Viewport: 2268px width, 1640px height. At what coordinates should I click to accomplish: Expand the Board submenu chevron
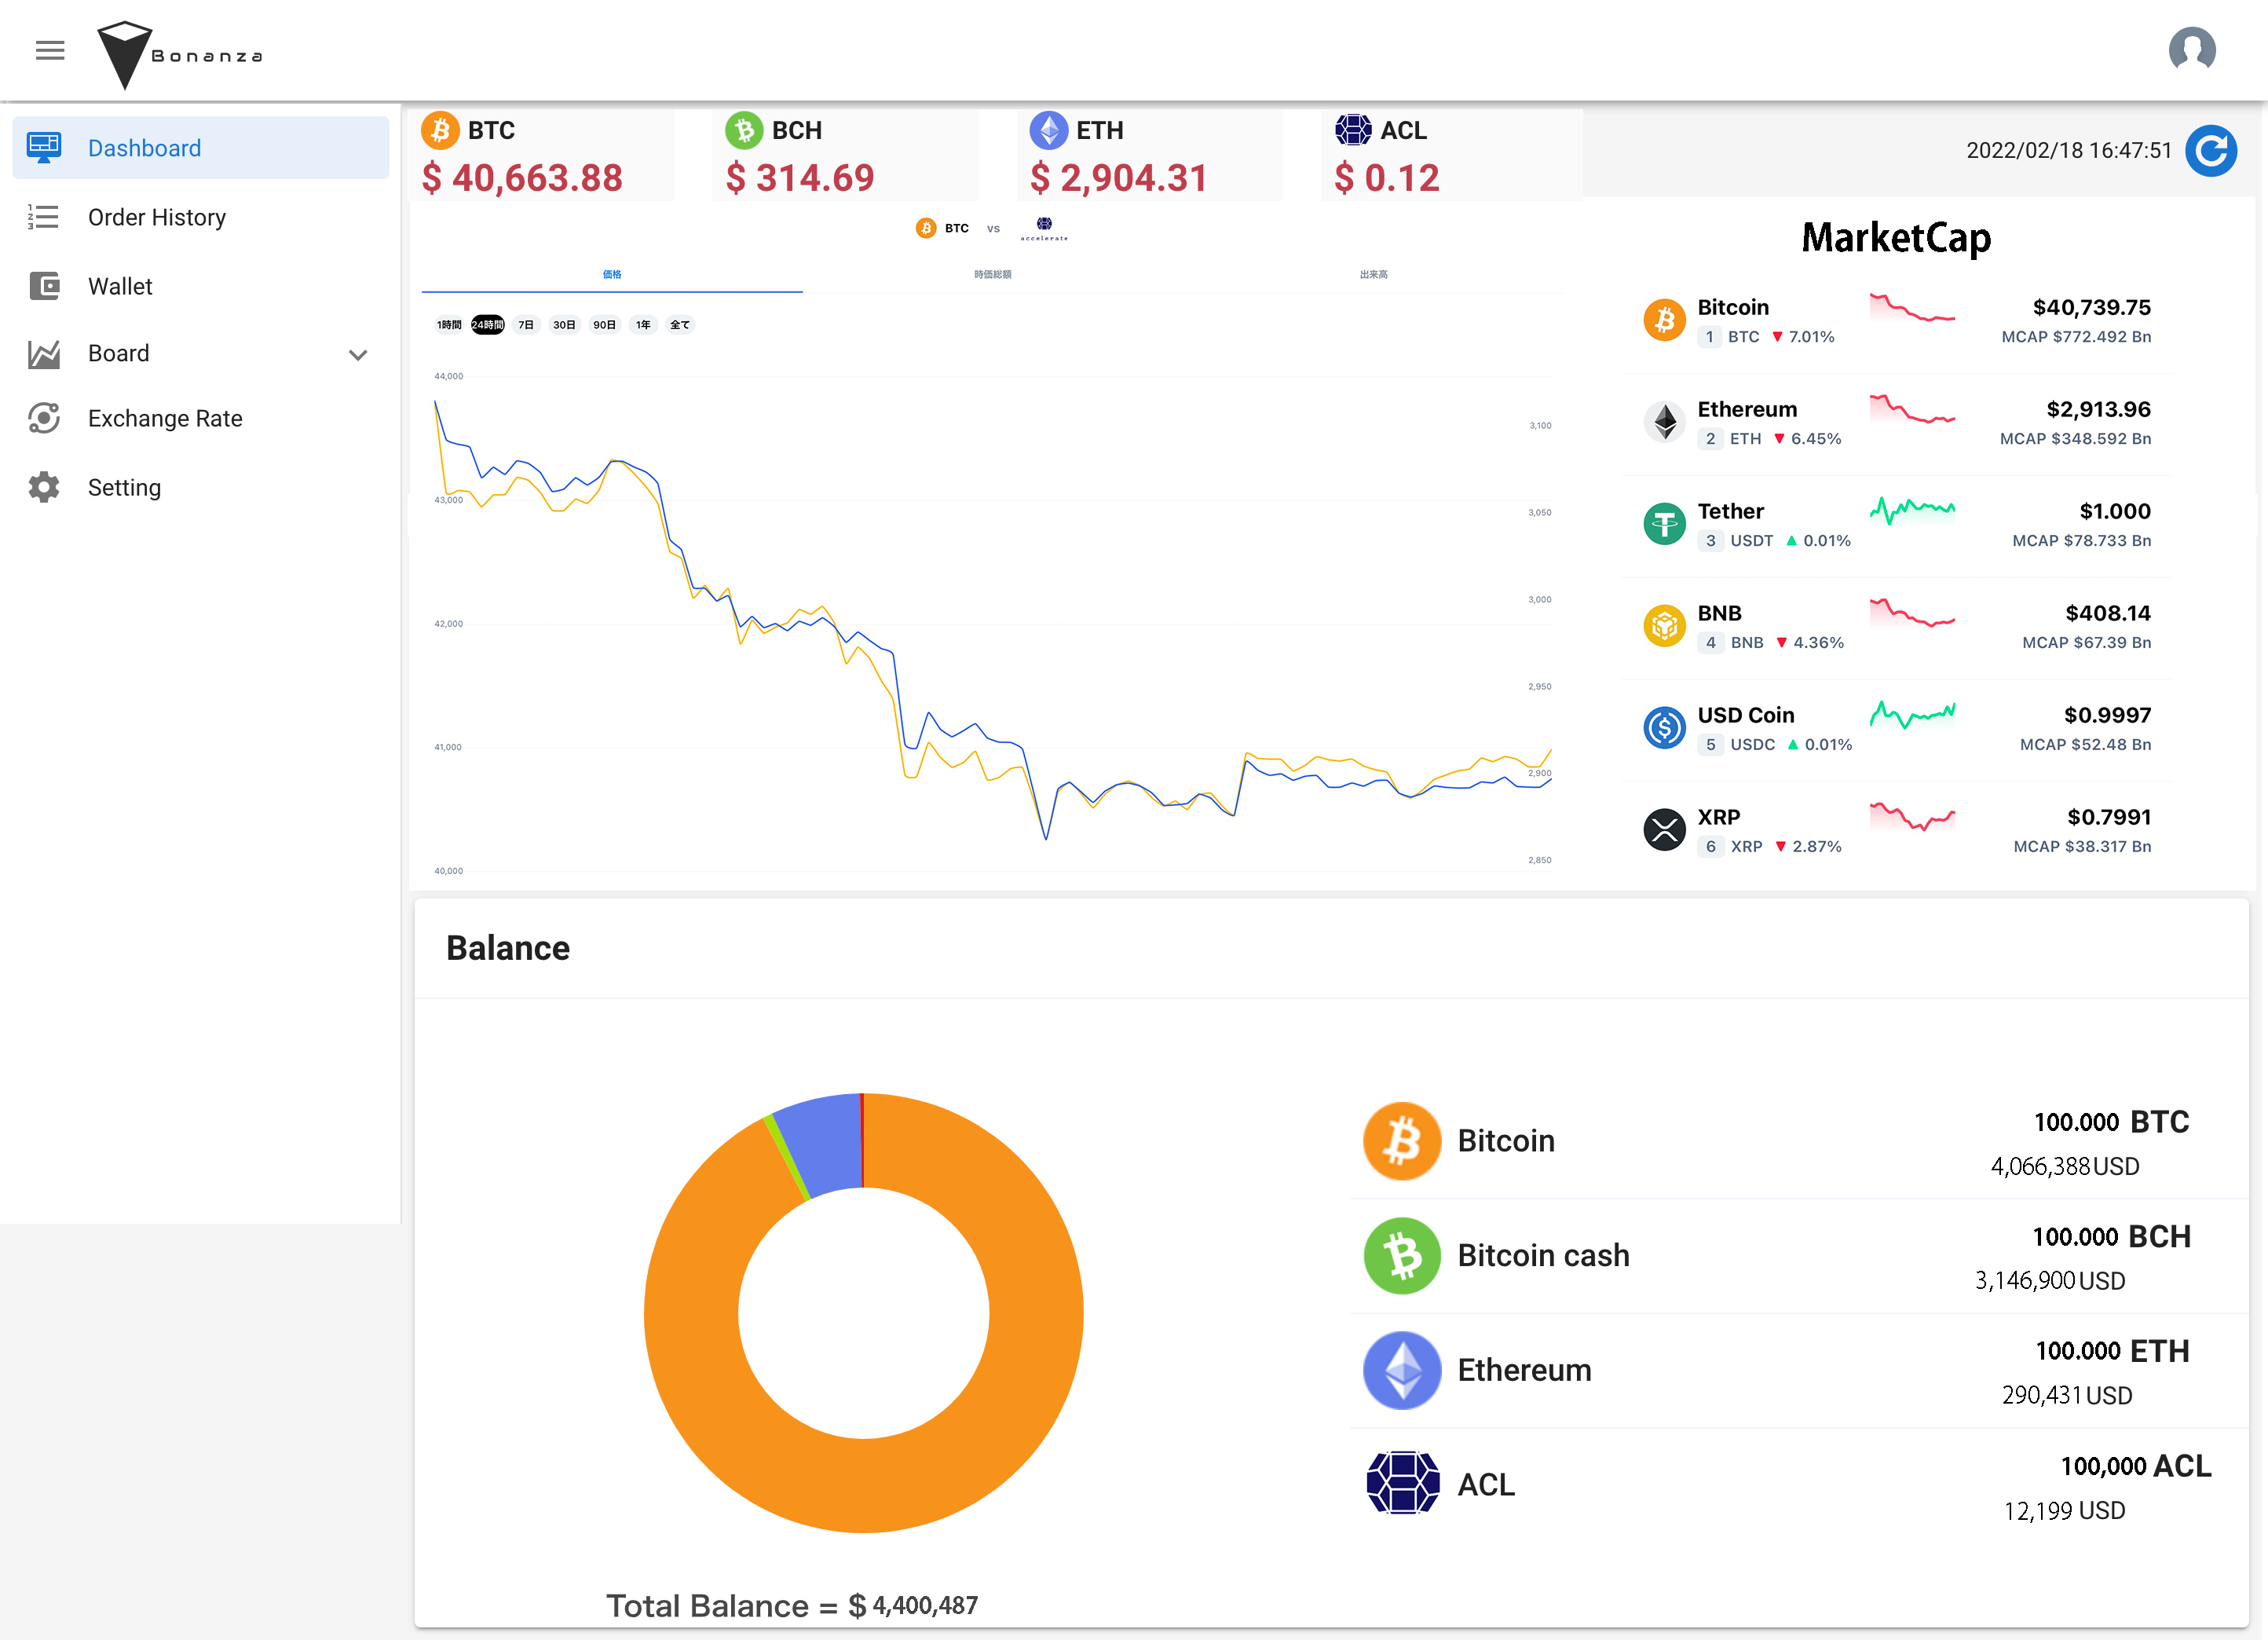(358, 355)
